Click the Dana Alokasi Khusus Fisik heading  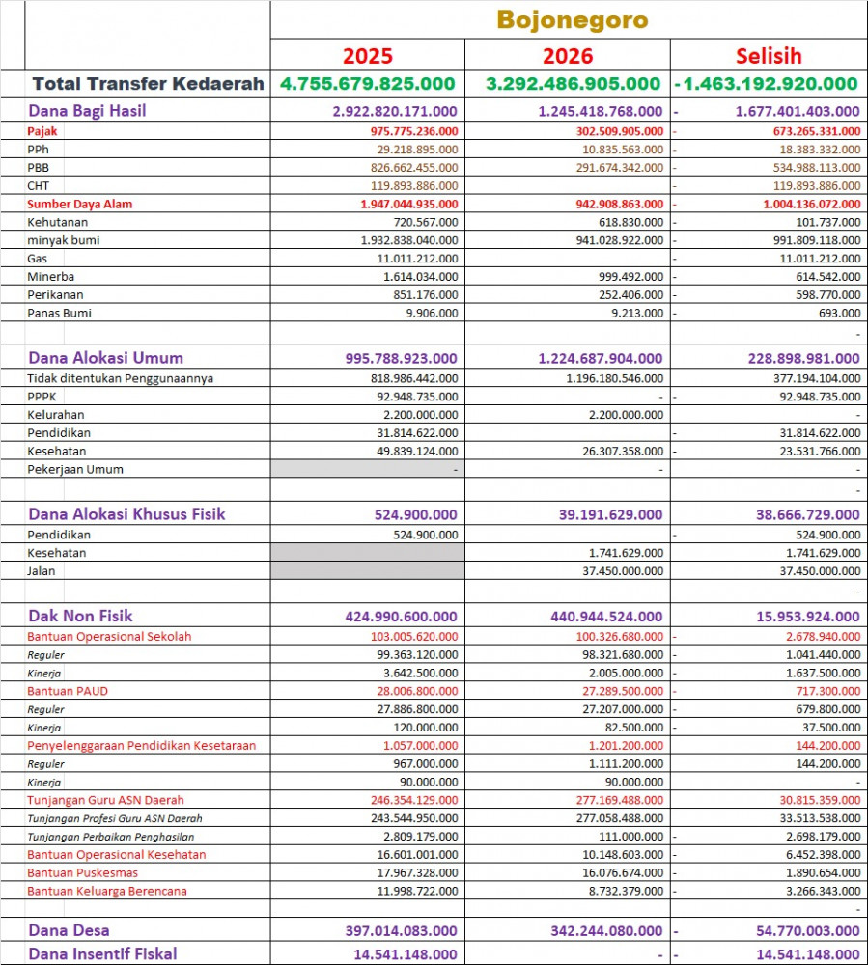click(x=126, y=514)
